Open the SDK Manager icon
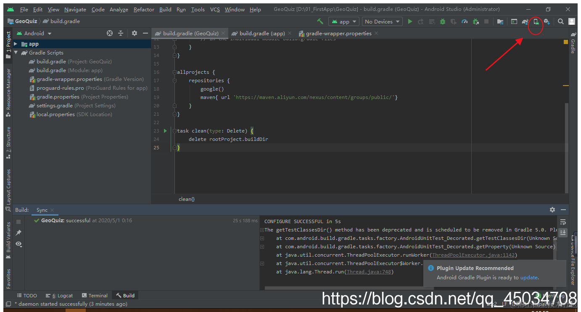Image resolution: width=581 pixels, height=312 pixels. point(547,21)
